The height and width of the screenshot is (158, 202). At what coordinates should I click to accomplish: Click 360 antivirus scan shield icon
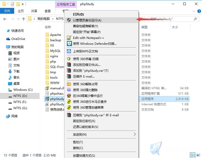pos(69,59)
